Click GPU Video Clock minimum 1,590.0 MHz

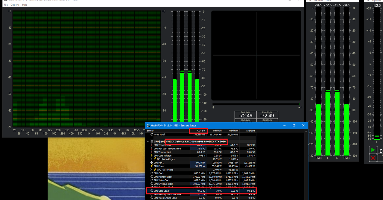tap(215, 180)
